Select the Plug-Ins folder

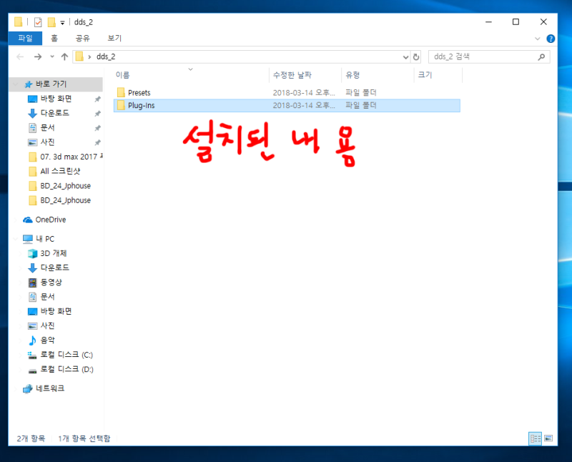pos(287,105)
